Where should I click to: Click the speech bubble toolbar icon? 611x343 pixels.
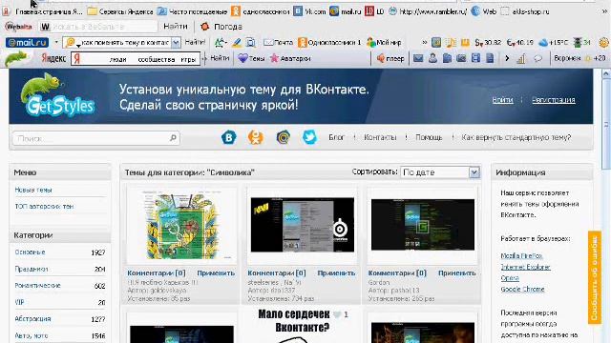[537, 59]
